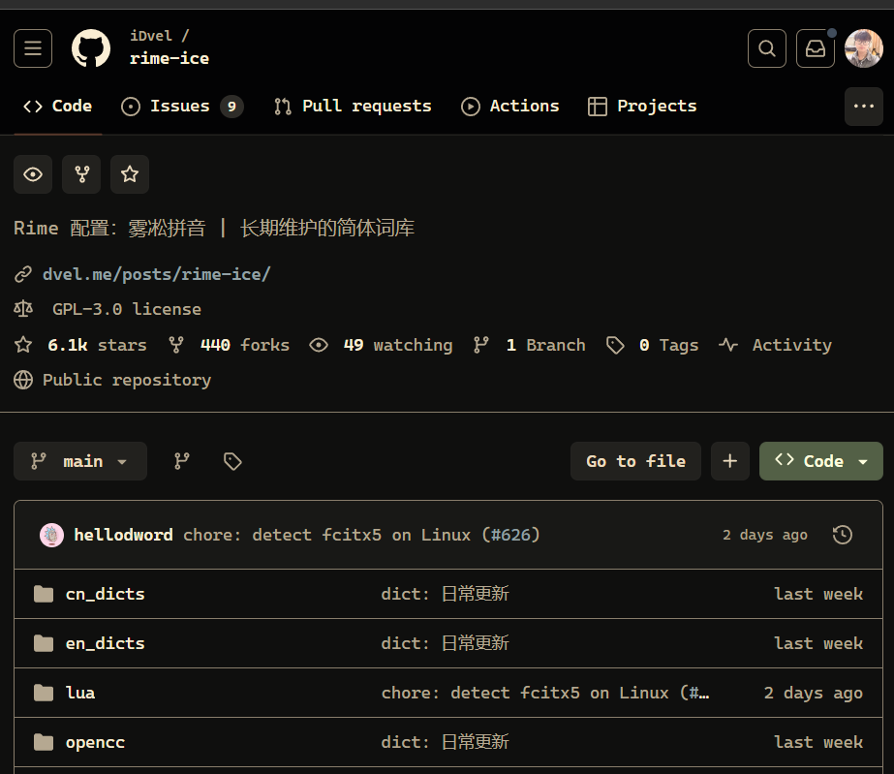The height and width of the screenshot is (774, 894).
Task: Open en_dicts row commit message
Action: tap(446, 644)
